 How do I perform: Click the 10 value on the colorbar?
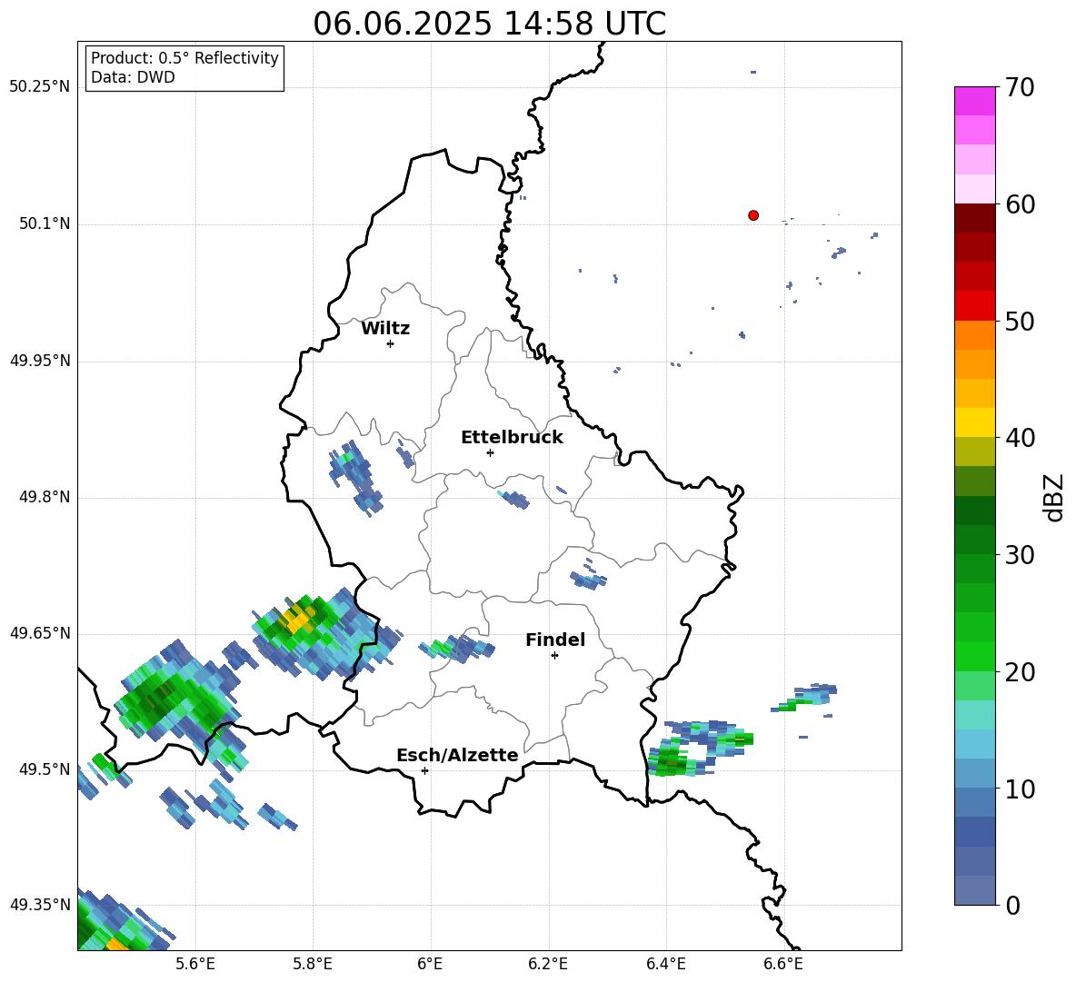click(1019, 789)
